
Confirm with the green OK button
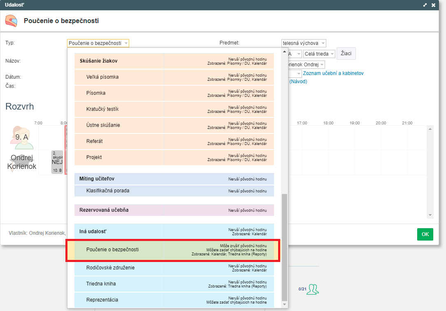click(425, 234)
